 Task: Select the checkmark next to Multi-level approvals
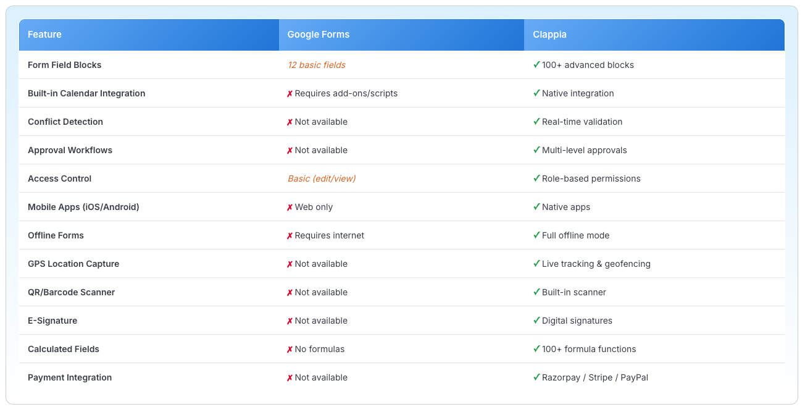click(x=536, y=150)
